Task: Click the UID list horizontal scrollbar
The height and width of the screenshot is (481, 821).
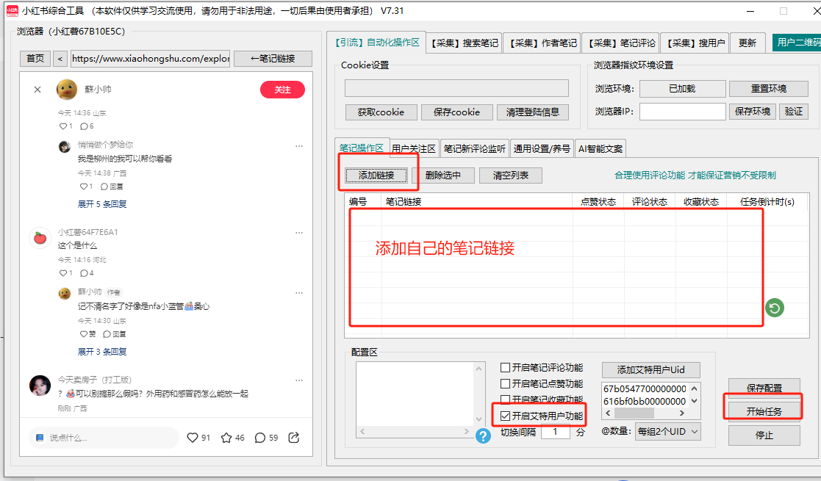Action: (639, 413)
